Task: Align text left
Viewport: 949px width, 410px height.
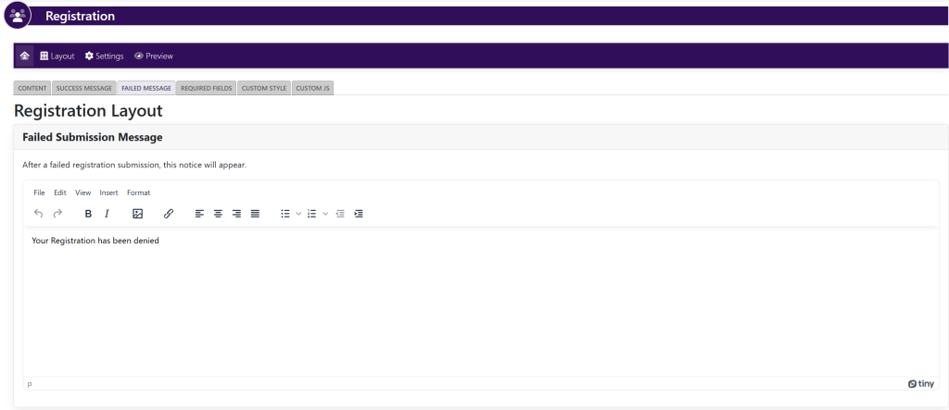Action: [x=199, y=214]
